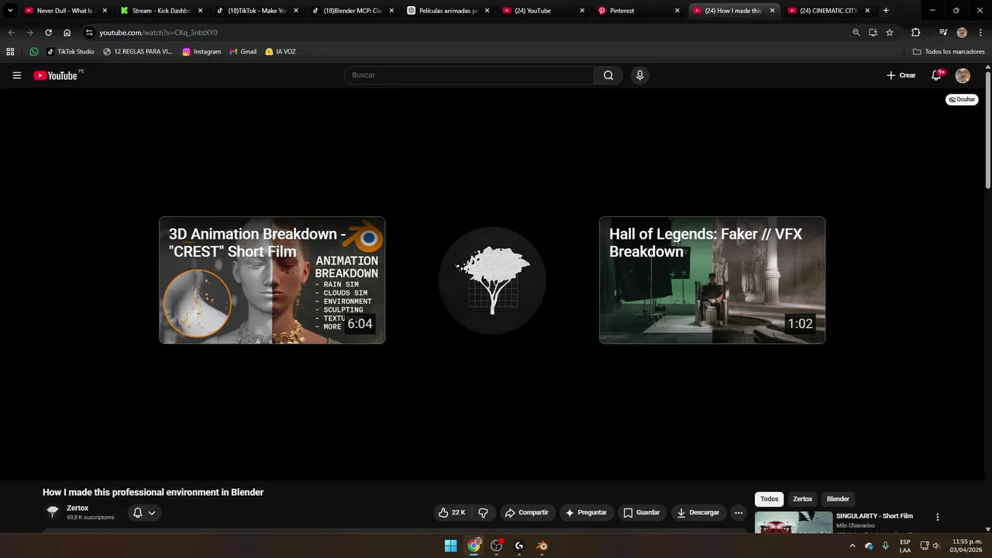The height and width of the screenshot is (558, 992).
Task: Save video with Guardar button
Action: pyautogui.click(x=642, y=512)
